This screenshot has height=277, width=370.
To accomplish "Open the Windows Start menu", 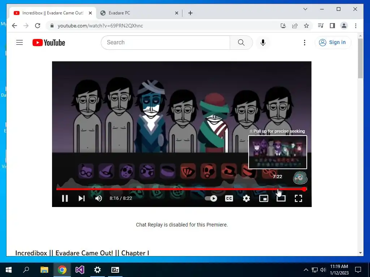I will coord(9,270).
